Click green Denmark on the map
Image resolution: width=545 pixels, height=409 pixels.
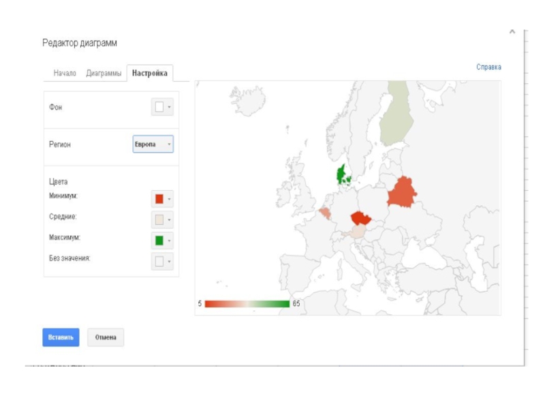[343, 175]
